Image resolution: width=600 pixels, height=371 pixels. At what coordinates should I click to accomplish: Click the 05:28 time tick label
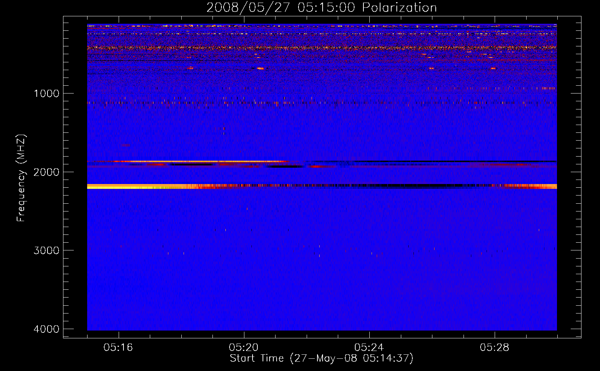point(494,348)
